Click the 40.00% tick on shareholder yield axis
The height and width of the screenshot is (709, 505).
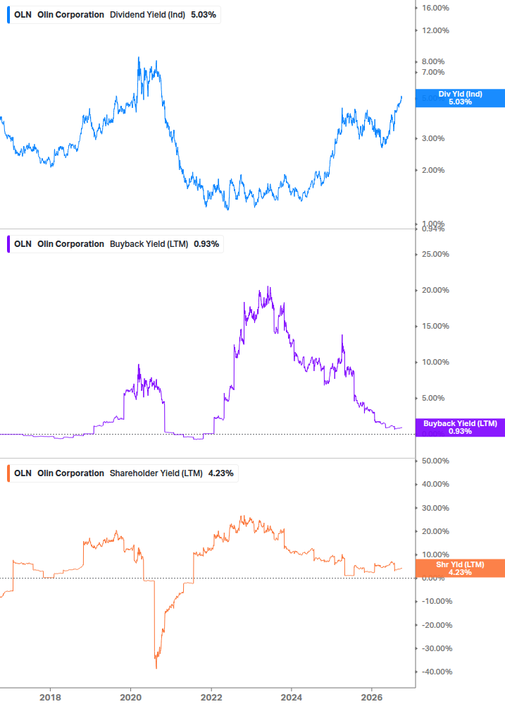pos(435,484)
